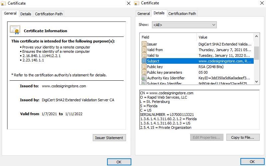Switch to Details tab in left window
The height and width of the screenshot is (166, 266).
pyautogui.click(x=26, y=14)
